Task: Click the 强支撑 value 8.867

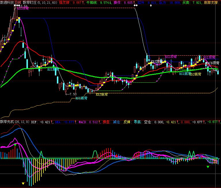Action: [77, 3]
